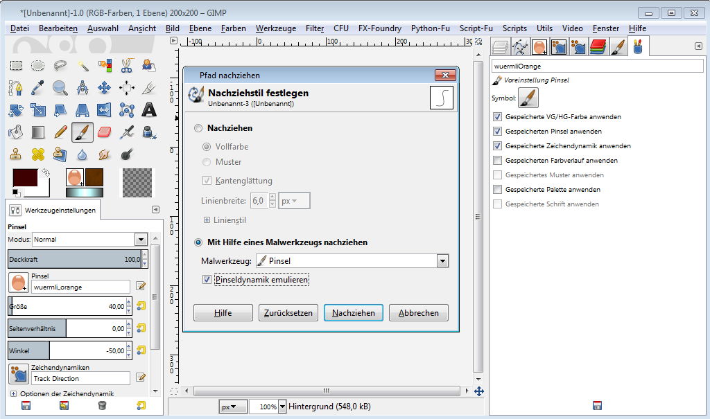The image size is (710, 419).
Task: Select the Flip tool
Action: pyautogui.click(x=104, y=110)
